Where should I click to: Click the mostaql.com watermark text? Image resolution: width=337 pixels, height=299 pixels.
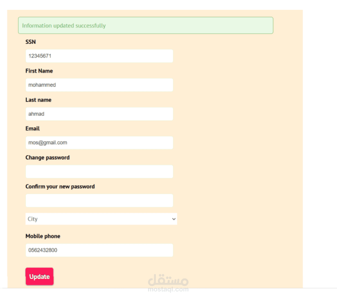tap(168, 290)
